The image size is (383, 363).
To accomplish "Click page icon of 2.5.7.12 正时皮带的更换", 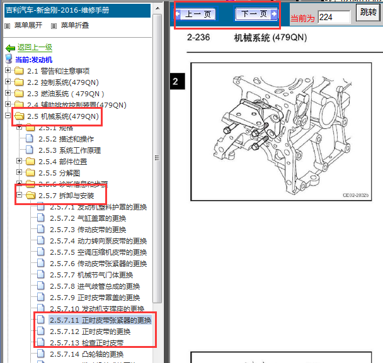I will pyautogui.click(x=41, y=330).
